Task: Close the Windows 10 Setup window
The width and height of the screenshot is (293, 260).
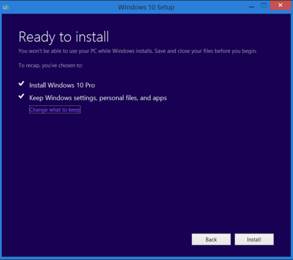Action: (280, 5)
